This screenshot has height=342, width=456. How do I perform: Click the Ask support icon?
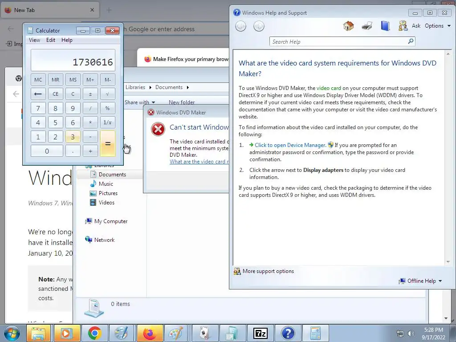(403, 26)
